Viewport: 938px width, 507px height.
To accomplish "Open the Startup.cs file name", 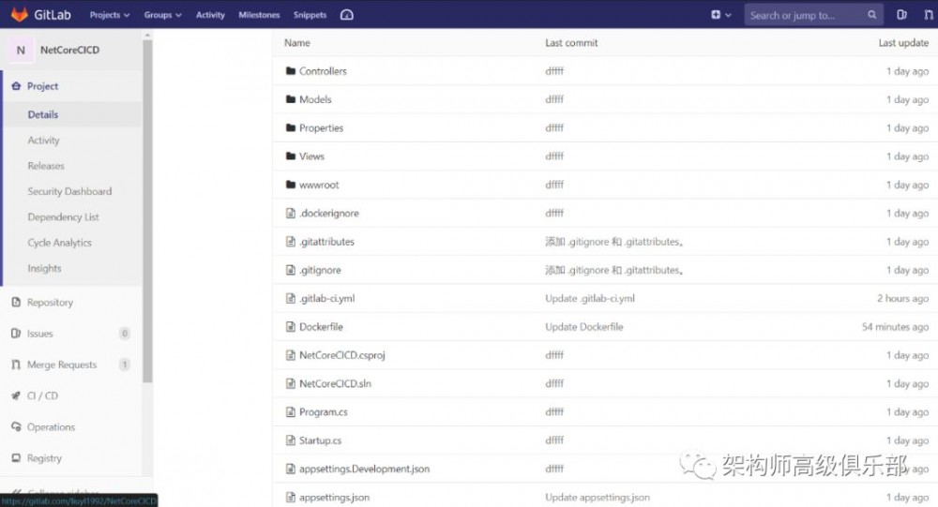I will pos(320,440).
